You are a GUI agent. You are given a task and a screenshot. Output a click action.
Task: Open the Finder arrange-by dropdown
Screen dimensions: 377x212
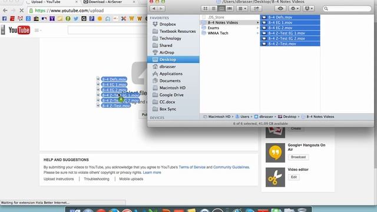tap(242, 8)
